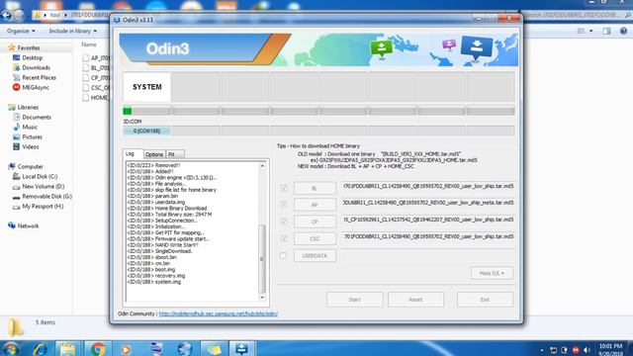Click the SYSTEM progress status box
The image size is (633, 356).
point(147,87)
